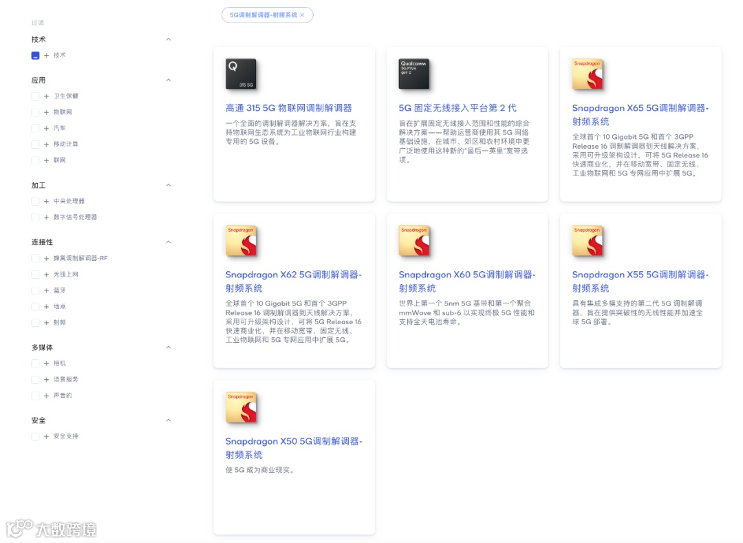Click the 使 5G 成为商业现实 description text

pos(260,470)
